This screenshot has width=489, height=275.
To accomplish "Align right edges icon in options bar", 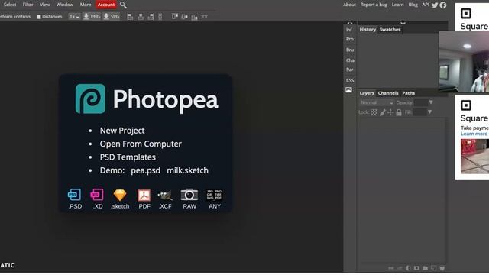I will pyautogui.click(x=151, y=17).
